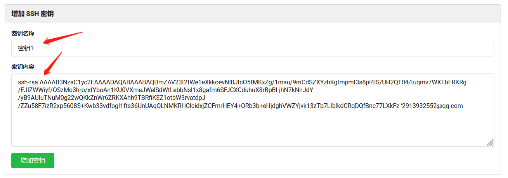Click the 密钥1 text in name field
Screen dimensions: 508x178
point(26,48)
